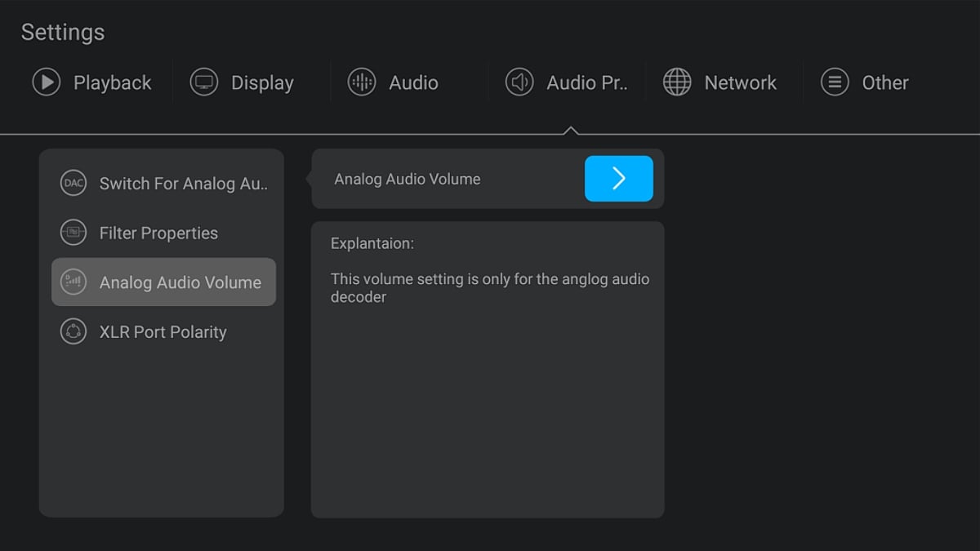980x551 pixels.
Task: Click the Network globe icon
Action: point(677,82)
